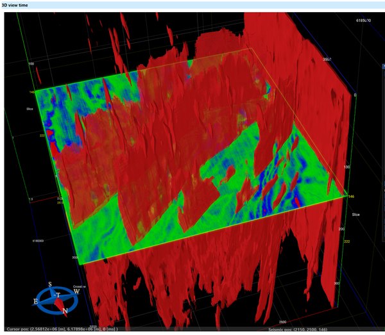Click the 100 time axis label
The width and height of the screenshot is (385, 335).
tap(346, 167)
